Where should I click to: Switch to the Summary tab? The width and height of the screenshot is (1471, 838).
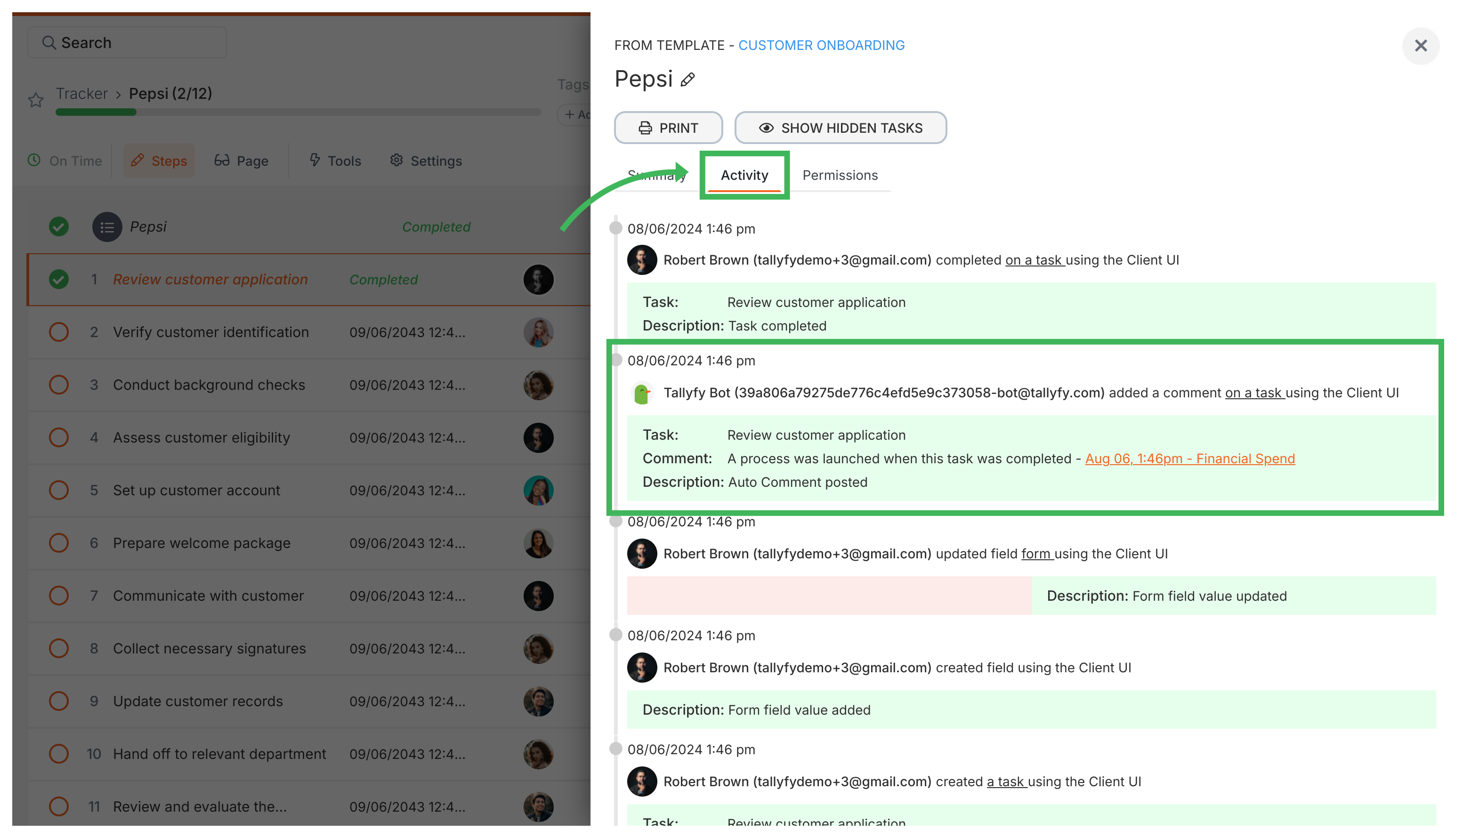(655, 174)
